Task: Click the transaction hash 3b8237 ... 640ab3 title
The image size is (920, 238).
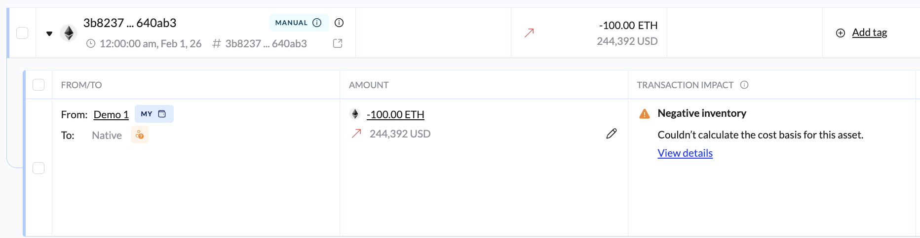Action: coord(130,23)
